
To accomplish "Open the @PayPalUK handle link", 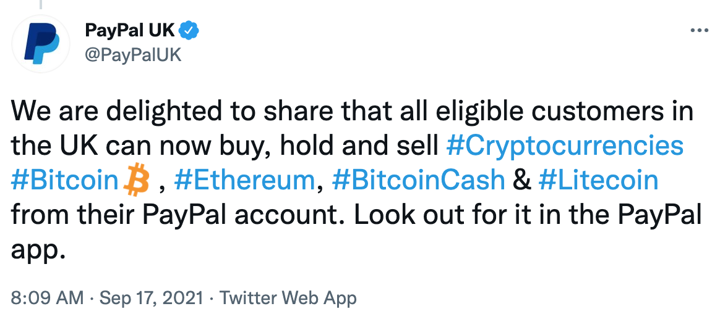I will [x=132, y=54].
